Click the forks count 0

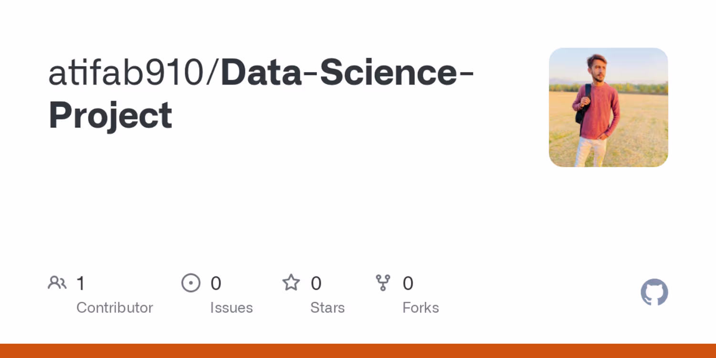(x=408, y=284)
